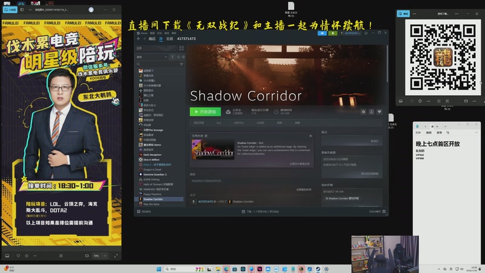Toggle library collections grid view icon

coord(181,49)
